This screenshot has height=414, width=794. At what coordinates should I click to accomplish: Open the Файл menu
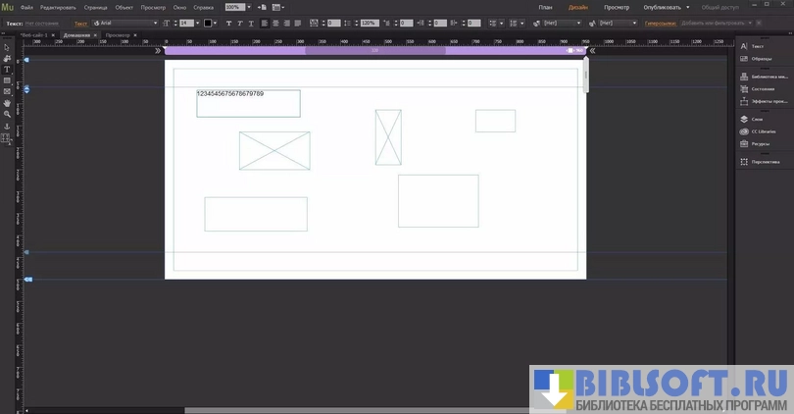26,7
